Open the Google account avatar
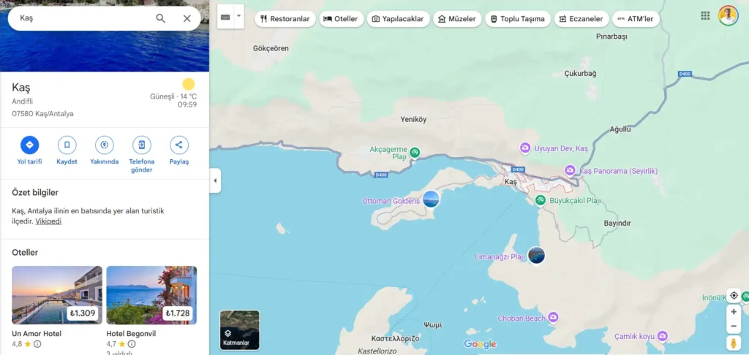Viewport: 749px width, 355px height. point(728,16)
